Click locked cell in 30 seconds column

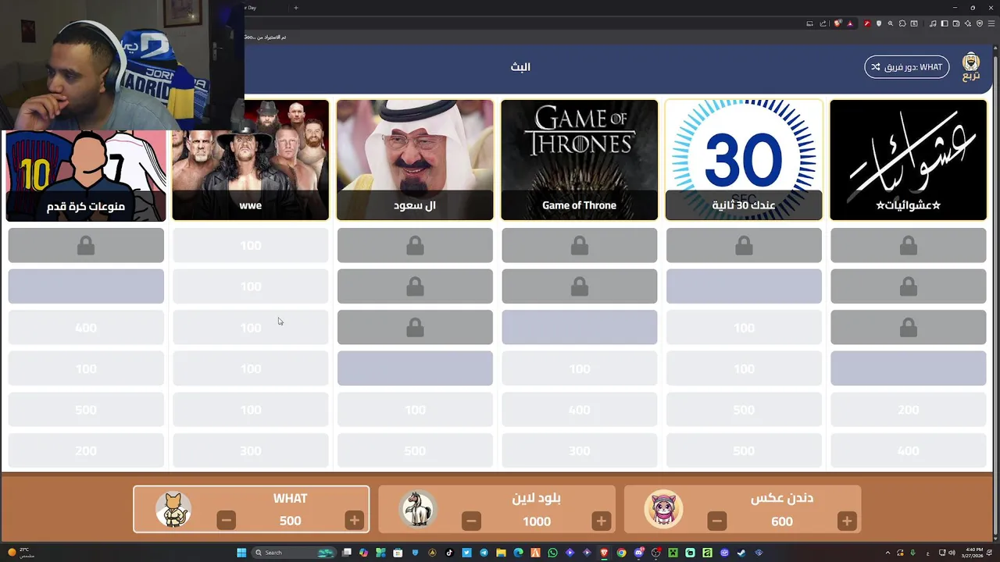point(744,246)
